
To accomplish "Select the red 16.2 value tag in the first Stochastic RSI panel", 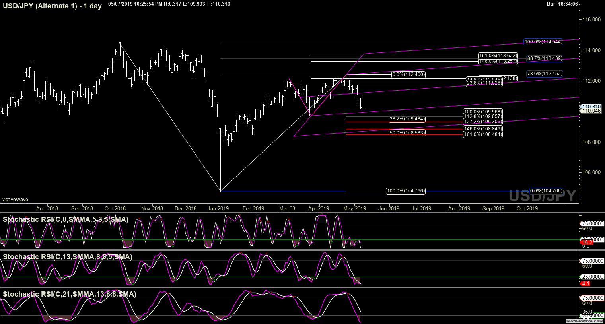I will tap(587, 242).
